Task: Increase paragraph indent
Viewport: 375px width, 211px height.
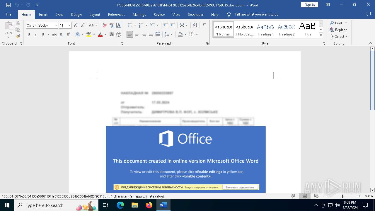Action: point(173,25)
